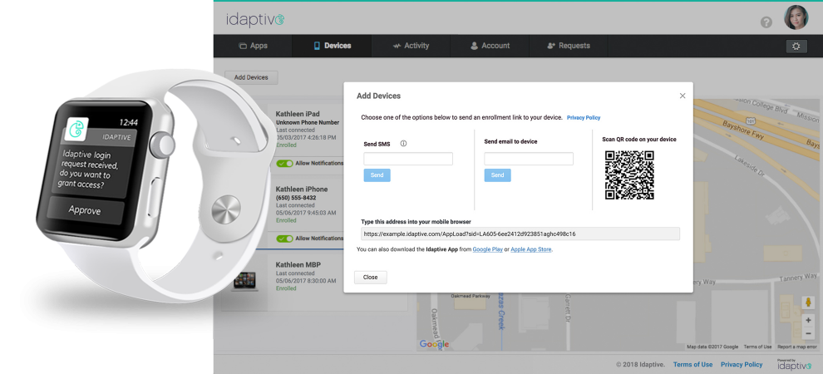Image resolution: width=823 pixels, height=374 pixels.
Task: Click the 05/06/2017 8:30:00 AM timestamp
Action: [x=306, y=281]
